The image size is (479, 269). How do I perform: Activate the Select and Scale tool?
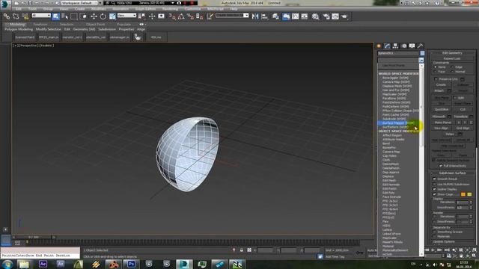[x=112, y=16]
